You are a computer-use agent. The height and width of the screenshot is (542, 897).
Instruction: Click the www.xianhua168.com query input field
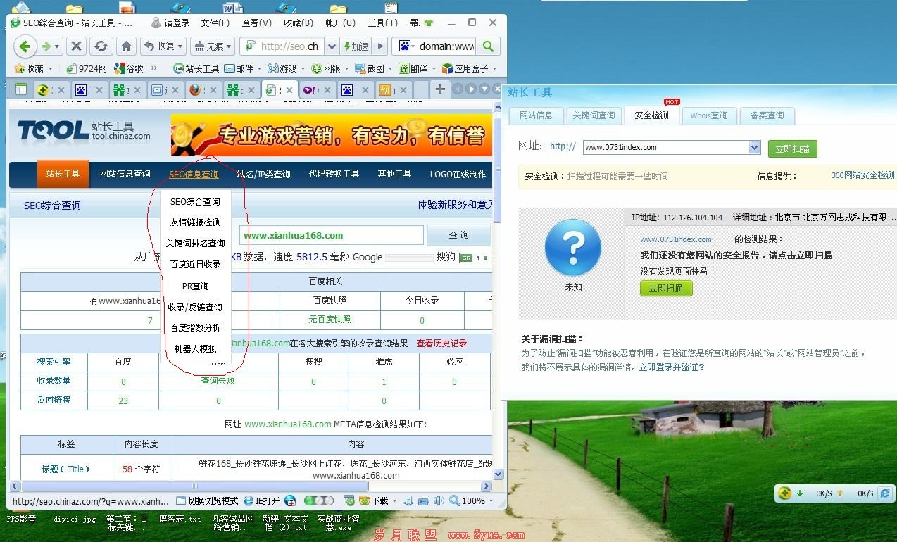pos(331,234)
